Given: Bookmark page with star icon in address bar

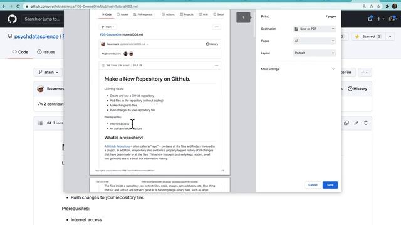Looking at the screenshot, I should click(378, 6).
